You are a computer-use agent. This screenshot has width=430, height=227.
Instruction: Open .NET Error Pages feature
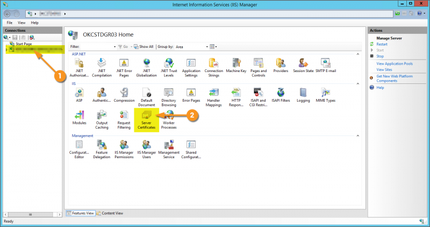pos(124,68)
